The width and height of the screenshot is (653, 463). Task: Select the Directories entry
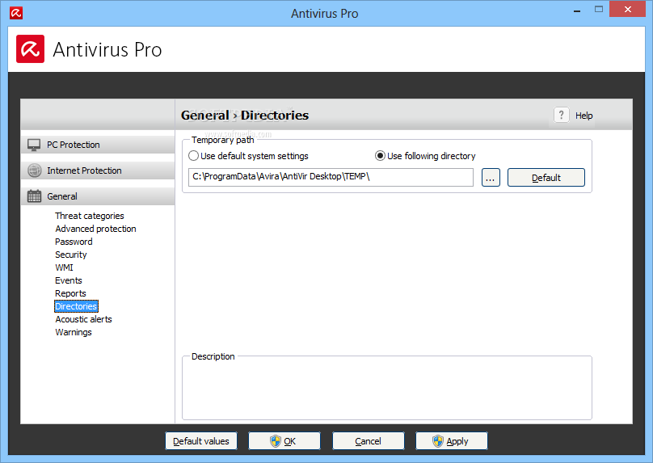[x=76, y=306]
